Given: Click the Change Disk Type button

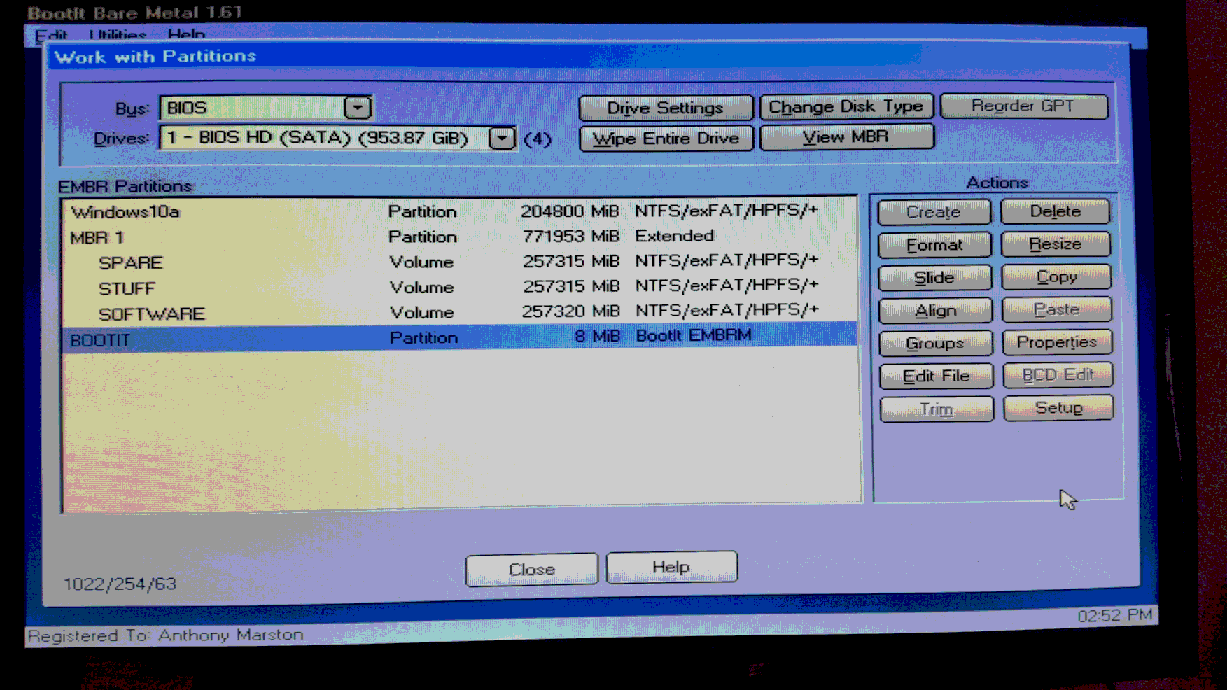Looking at the screenshot, I should pyautogui.click(x=846, y=107).
